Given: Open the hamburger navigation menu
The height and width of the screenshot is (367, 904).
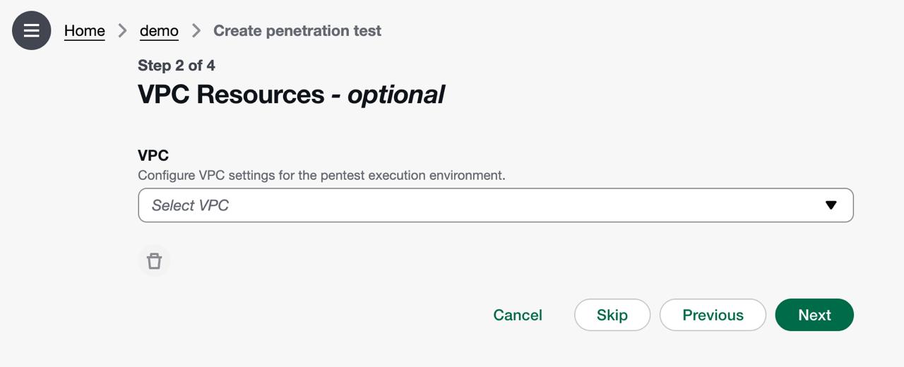Looking at the screenshot, I should pos(32,31).
